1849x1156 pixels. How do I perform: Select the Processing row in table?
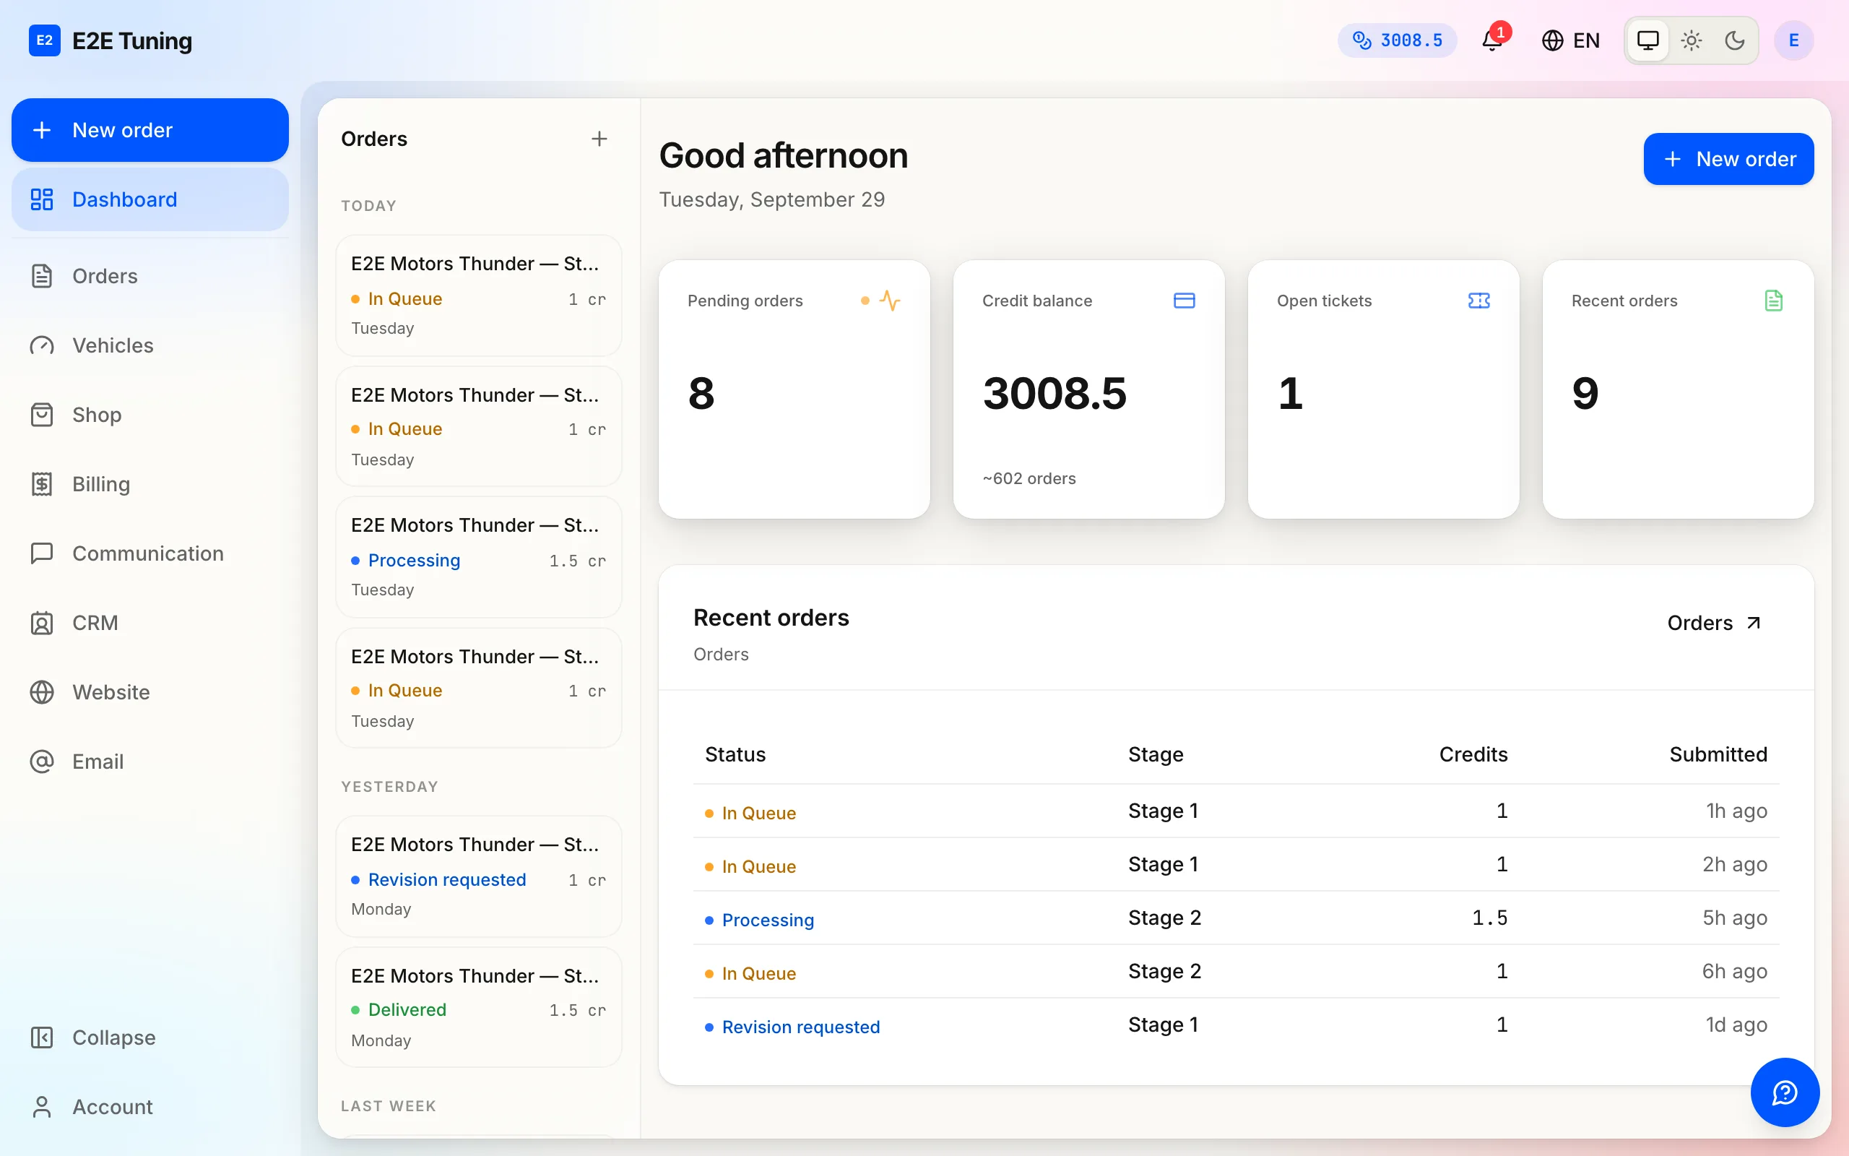1236,918
